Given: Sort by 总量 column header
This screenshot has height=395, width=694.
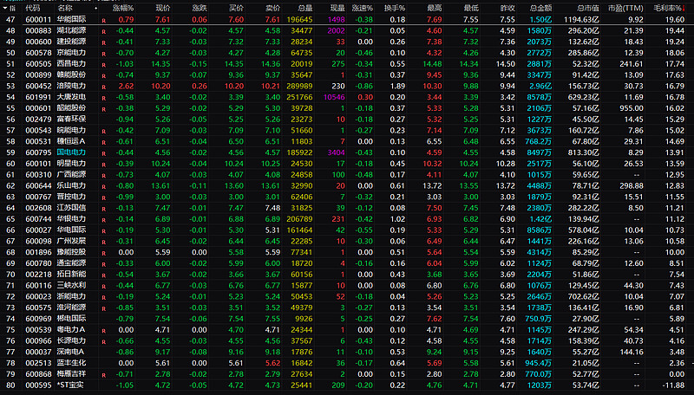Looking at the screenshot, I should coord(305,8).
